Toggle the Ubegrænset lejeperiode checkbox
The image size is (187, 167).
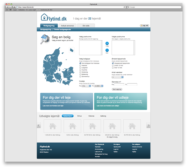point(113,63)
